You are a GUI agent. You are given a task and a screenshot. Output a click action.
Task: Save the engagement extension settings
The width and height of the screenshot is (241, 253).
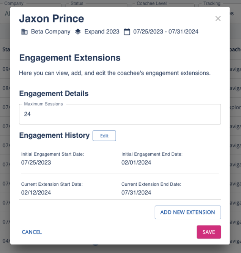click(208, 232)
